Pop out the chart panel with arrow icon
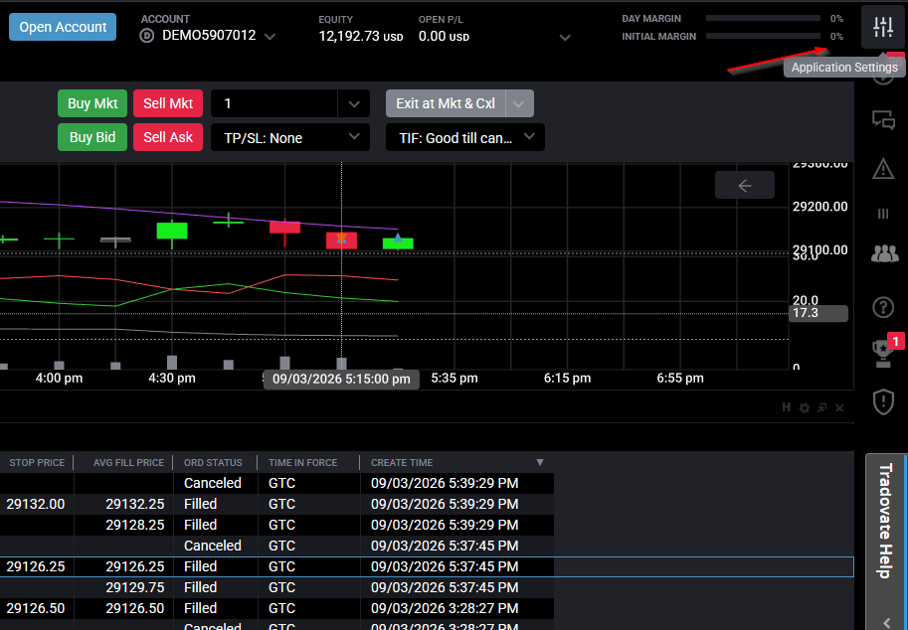The height and width of the screenshot is (630, 908). coord(821,407)
